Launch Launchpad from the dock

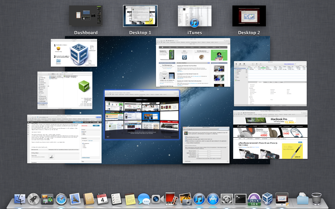coord(33,199)
